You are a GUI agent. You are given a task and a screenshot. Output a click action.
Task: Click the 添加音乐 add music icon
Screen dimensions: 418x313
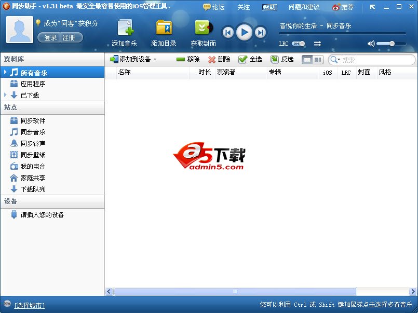click(125, 28)
